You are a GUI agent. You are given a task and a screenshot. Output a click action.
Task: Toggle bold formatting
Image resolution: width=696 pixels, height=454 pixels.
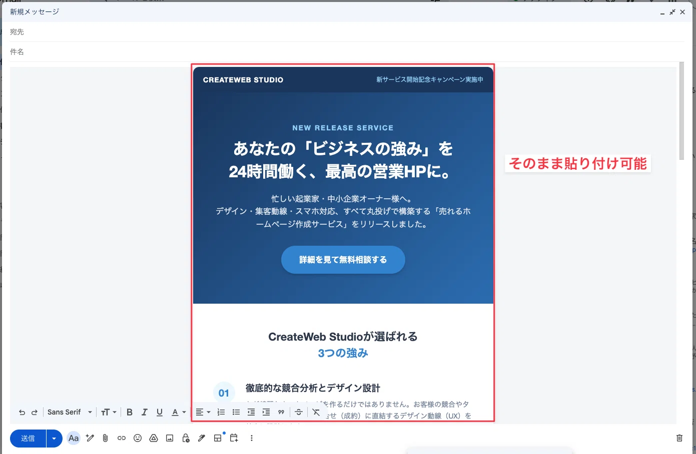(x=130, y=412)
